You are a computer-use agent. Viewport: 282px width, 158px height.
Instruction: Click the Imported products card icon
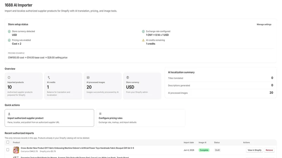tap(9, 78)
